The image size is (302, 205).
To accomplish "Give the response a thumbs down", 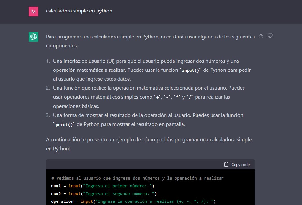I will 270,36.
